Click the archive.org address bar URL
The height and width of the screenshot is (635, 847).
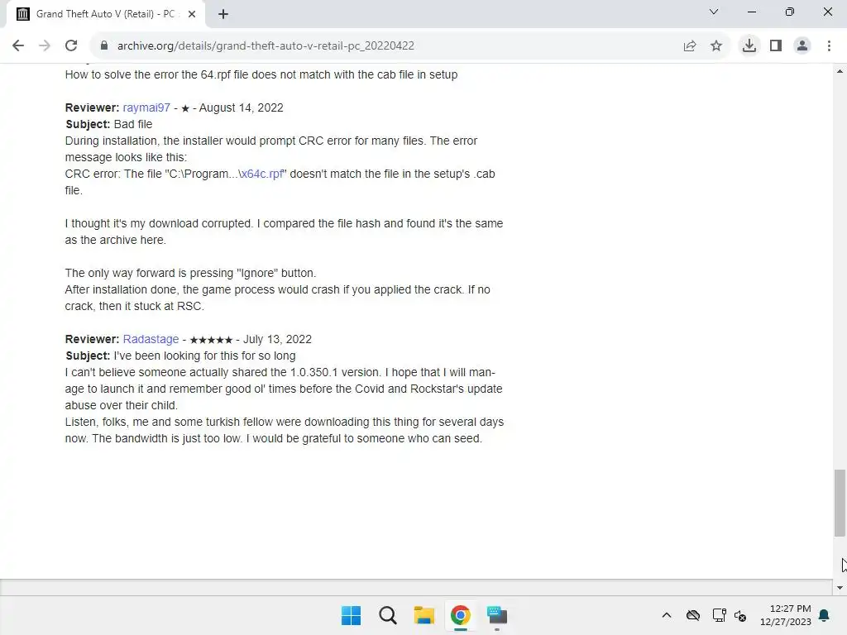pos(266,46)
